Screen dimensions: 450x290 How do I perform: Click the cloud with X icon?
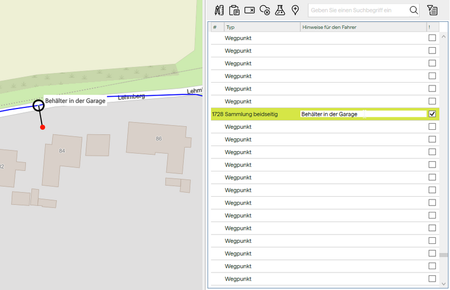264,10
